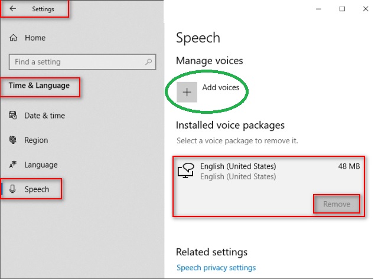Open Speech privacy settings link
This screenshot has height=279, width=378.
pyautogui.click(x=216, y=267)
